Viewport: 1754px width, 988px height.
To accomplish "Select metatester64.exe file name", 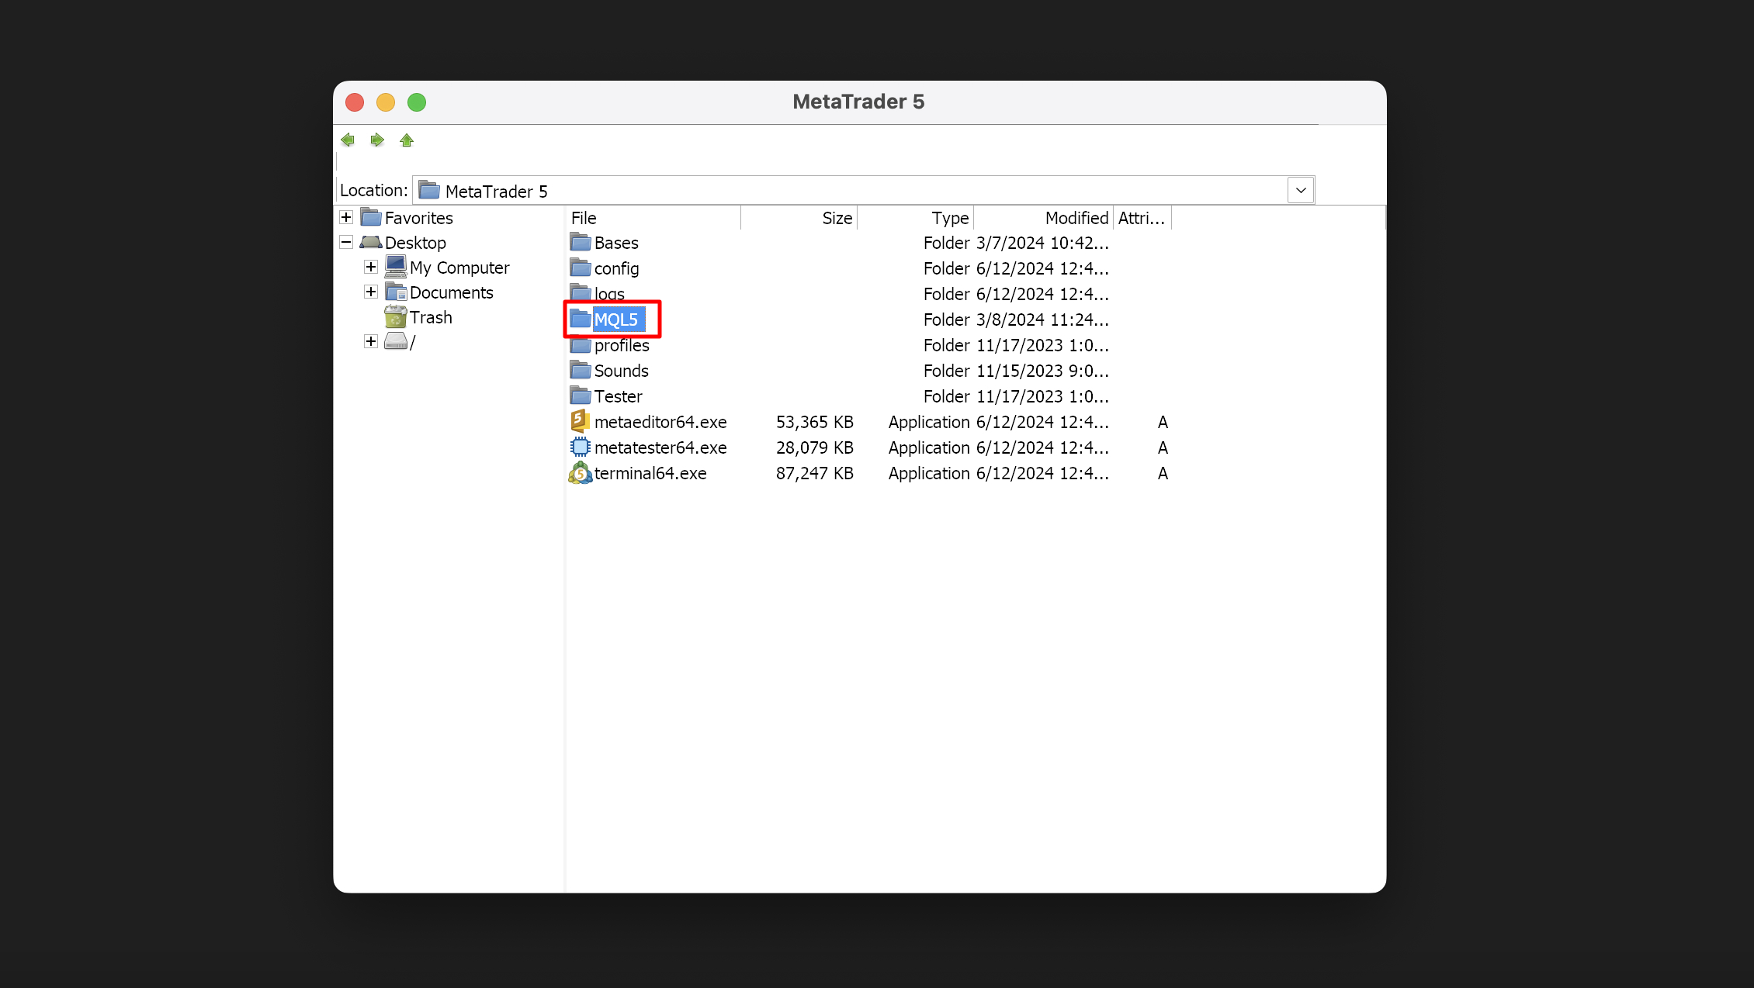I will point(660,447).
